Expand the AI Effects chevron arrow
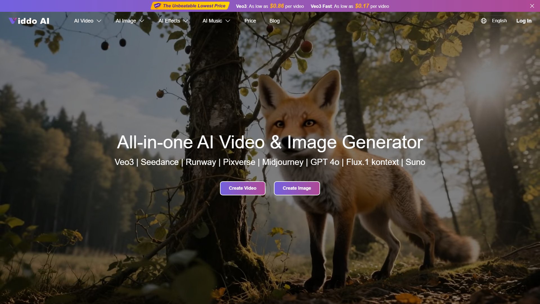 coord(186,21)
